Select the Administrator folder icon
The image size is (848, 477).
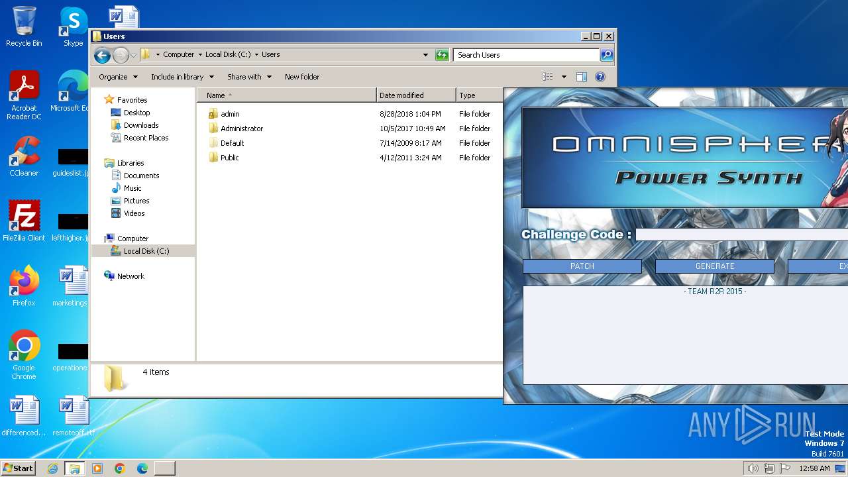213,129
